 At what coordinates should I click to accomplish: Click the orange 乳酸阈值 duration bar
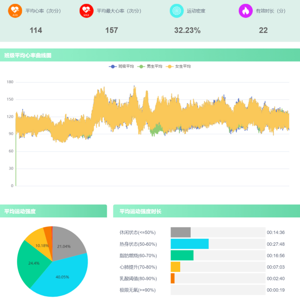172,278
